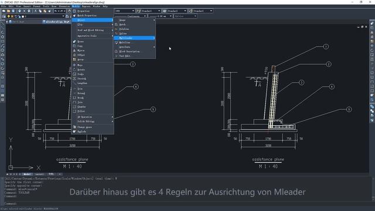Choose Polyline in the Object submenu
This screenshot has height=211, width=375.
(x=134, y=29)
